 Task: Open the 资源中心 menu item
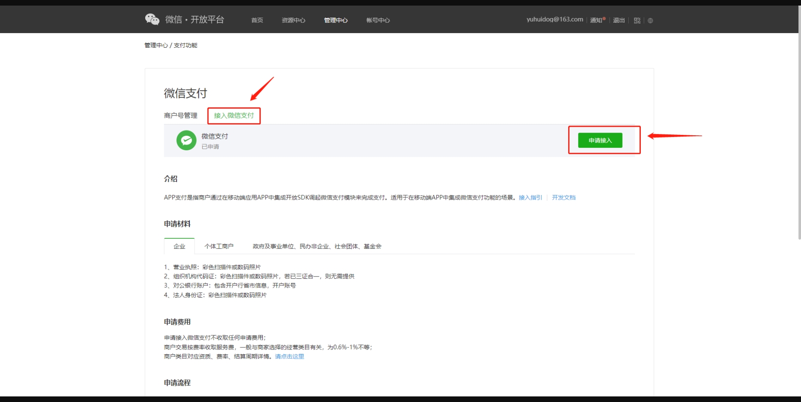coord(293,20)
